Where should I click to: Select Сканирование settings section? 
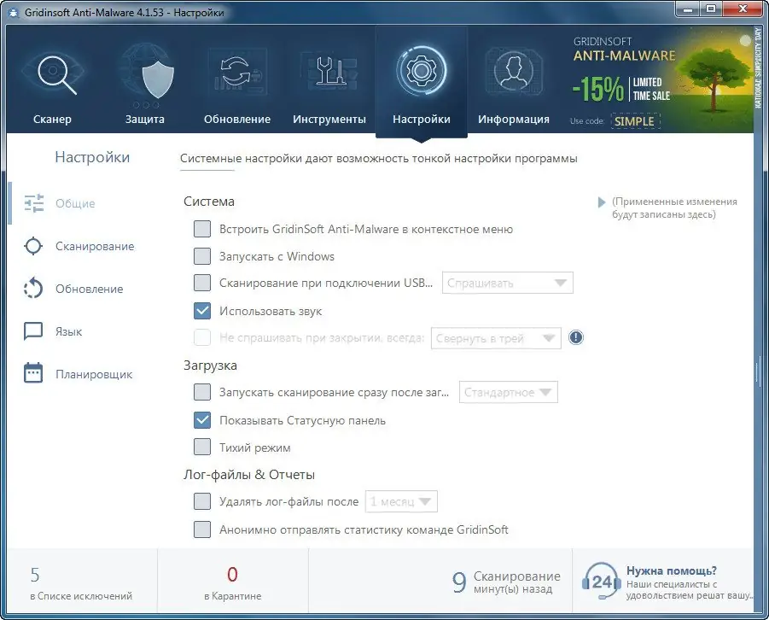pos(95,246)
